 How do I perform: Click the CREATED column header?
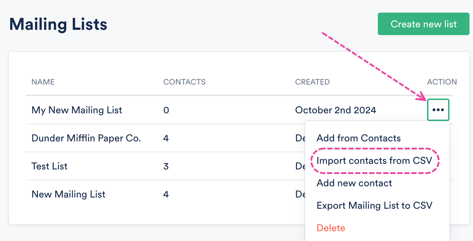click(312, 82)
